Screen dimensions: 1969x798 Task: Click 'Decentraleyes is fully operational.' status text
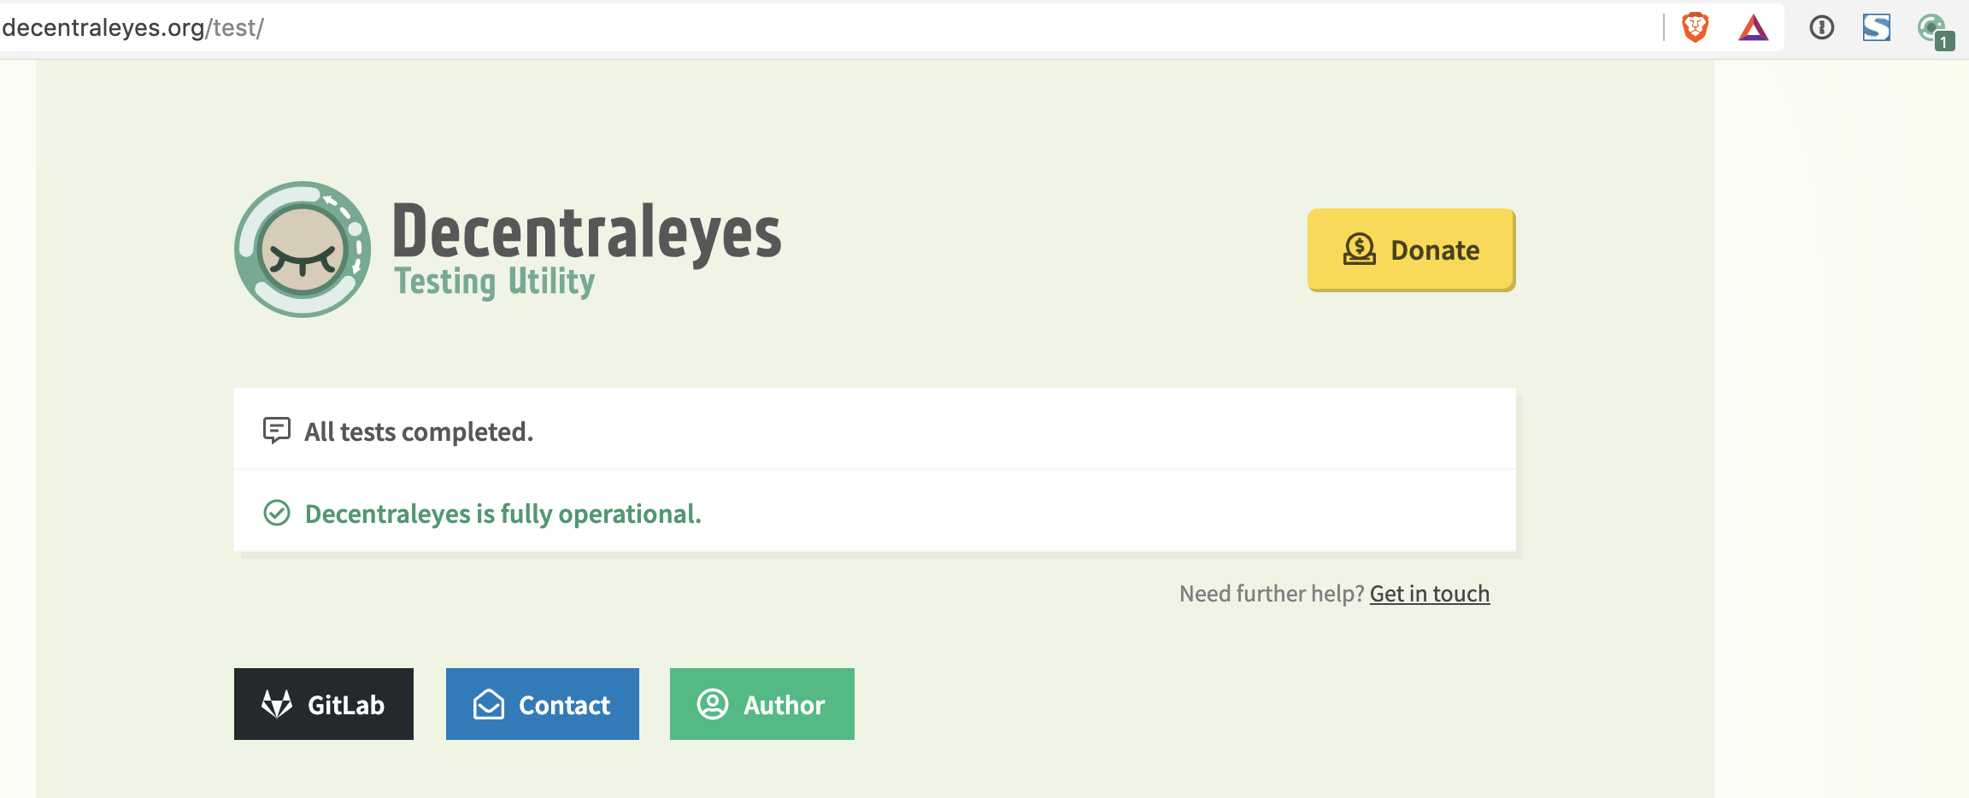tap(503, 513)
